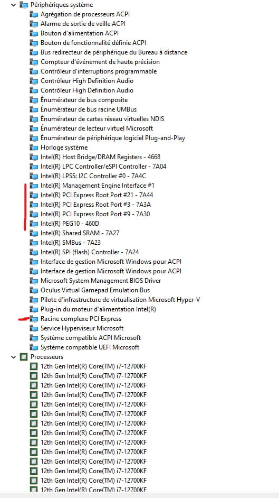Image resolution: width=279 pixels, height=498 pixels.
Task: Click icon of Intel Shared SRAM - 7A27
Action: [x=34, y=233]
